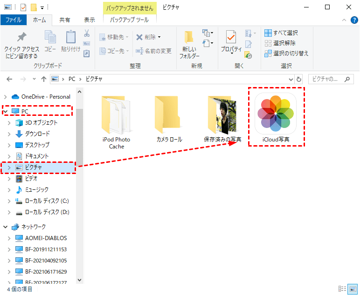
Task: Open Properties with the checkmark icon
Action: 231,38
